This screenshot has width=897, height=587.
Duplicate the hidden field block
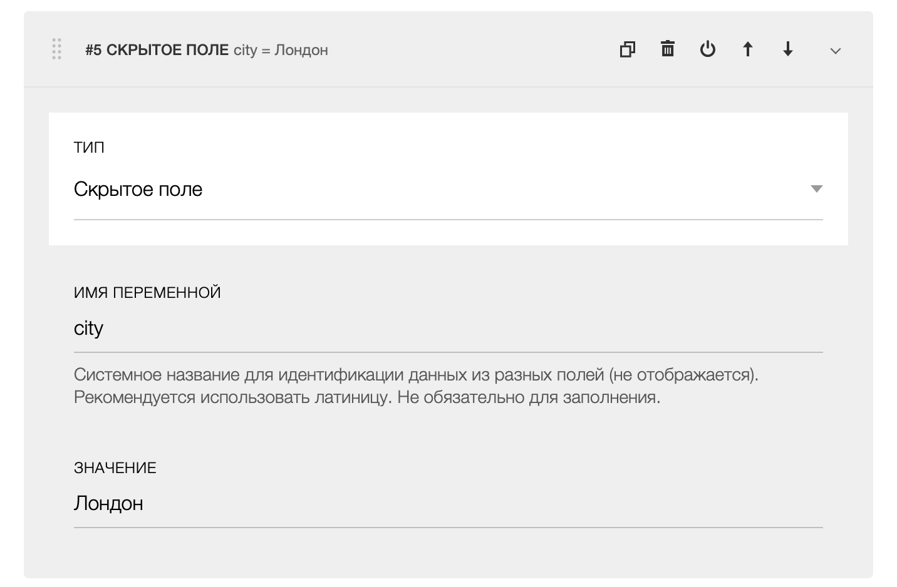coord(627,49)
